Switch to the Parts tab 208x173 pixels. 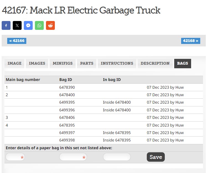coord(87,63)
